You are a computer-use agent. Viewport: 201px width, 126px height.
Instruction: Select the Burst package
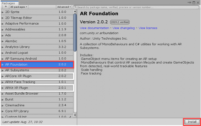37,99
